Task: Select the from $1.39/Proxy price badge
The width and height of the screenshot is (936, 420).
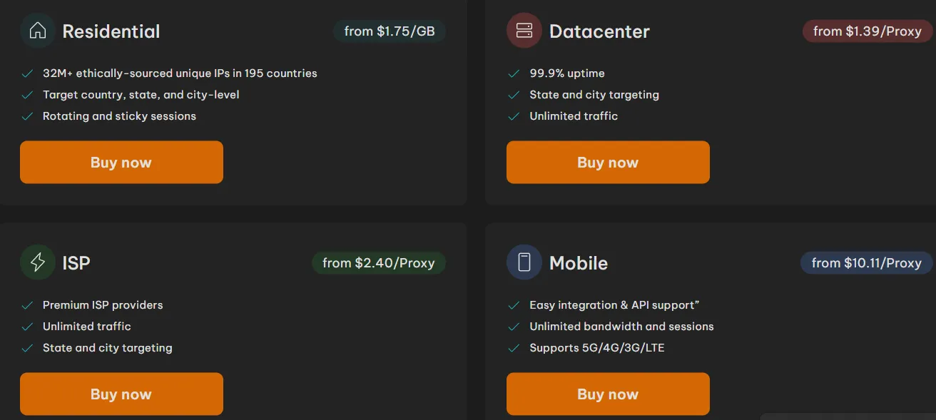Action: (868, 31)
